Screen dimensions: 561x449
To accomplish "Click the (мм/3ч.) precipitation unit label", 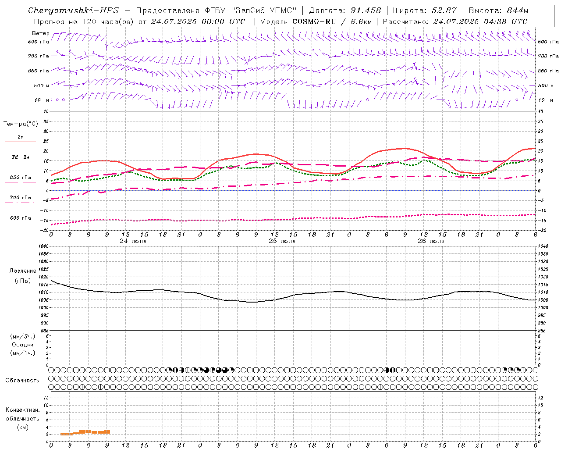I will tap(23, 336).
